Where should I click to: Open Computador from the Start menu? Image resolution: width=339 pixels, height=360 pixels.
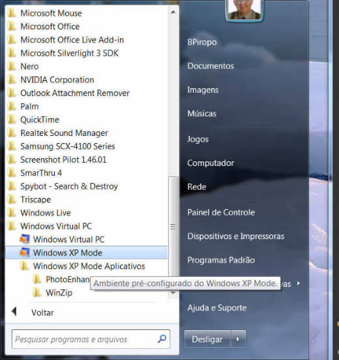tap(211, 163)
